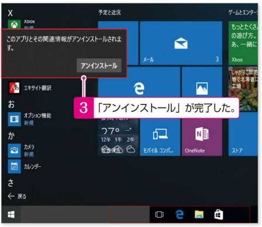This screenshot has height=227, width=262.
Task: Jump using the X letter header
Action: coord(11,13)
